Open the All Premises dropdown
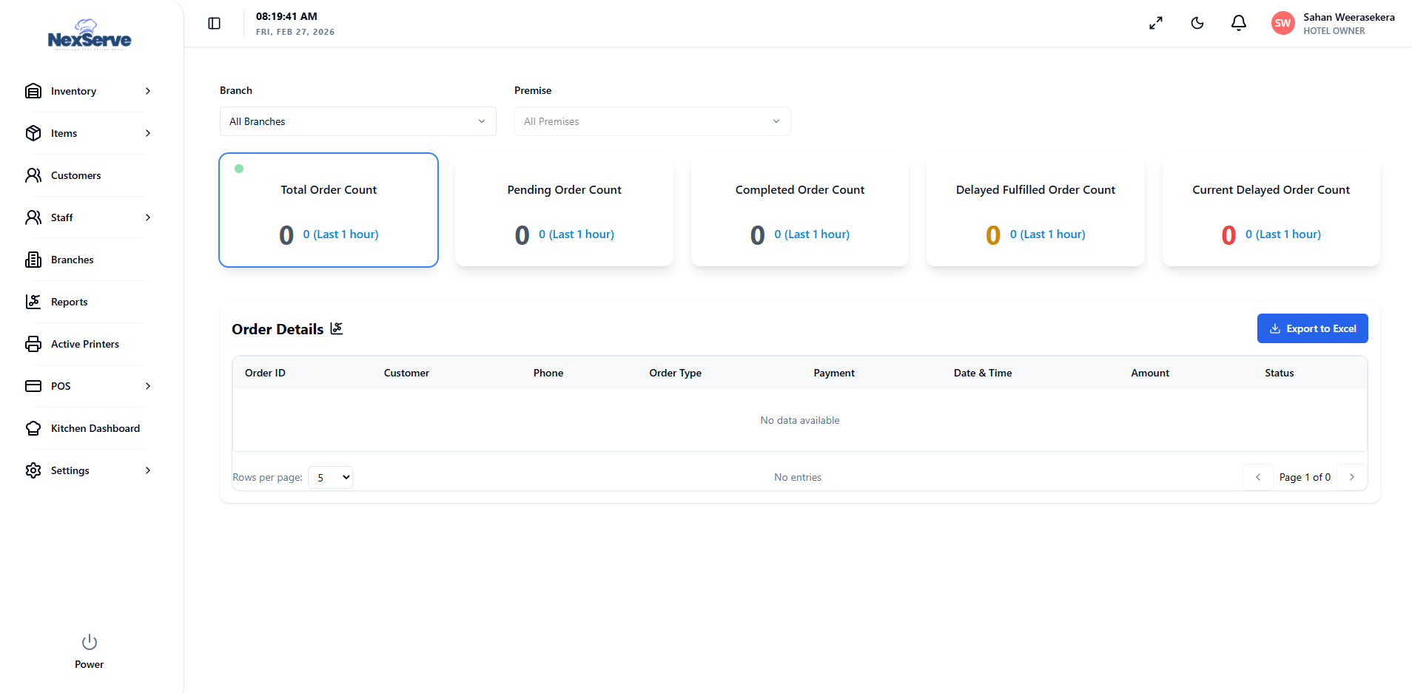This screenshot has height=693, width=1412. coord(652,121)
